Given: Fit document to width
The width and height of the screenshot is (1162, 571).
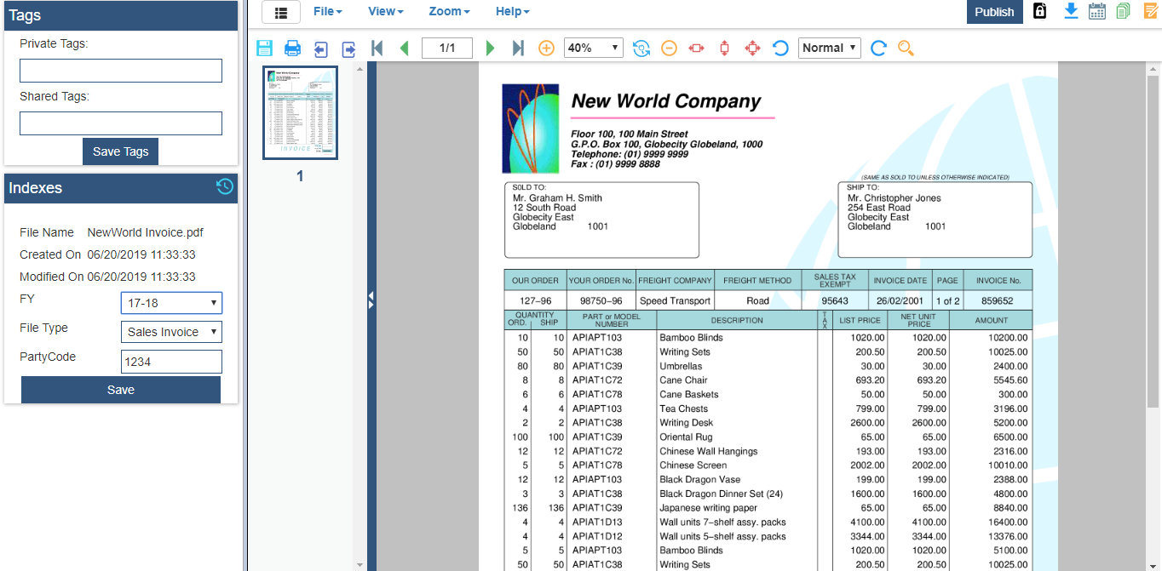Looking at the screenshot, I should coord(696,49).
